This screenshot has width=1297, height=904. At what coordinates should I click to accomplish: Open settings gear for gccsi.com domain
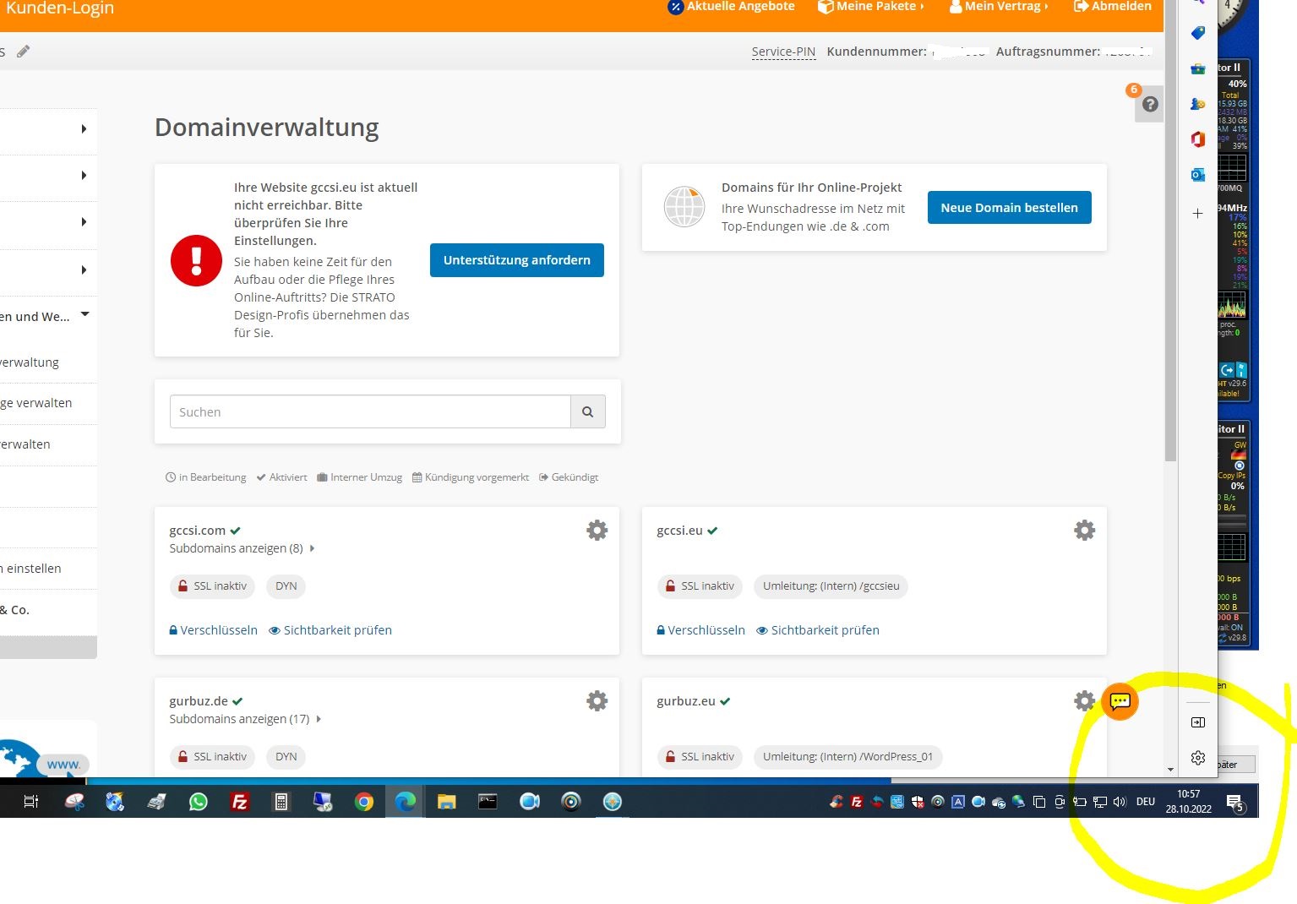click(597, 531)
